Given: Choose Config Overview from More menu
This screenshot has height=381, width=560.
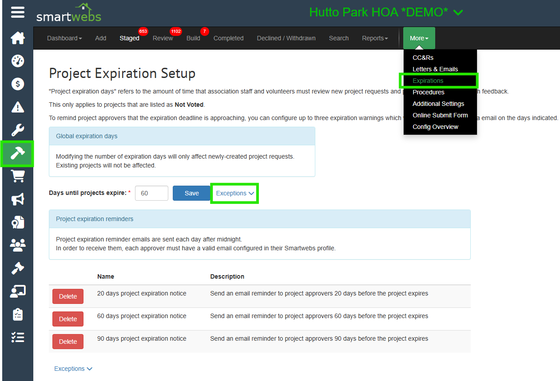Looking at the screenshot, I should tap(435, 127).
